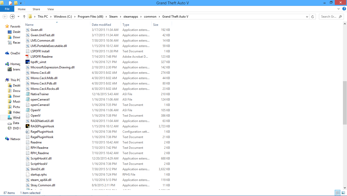Select the Network icon in the sidebar
Image resolution: width=347 pixels, height=196 pixels.
click(x=7, y=139)
